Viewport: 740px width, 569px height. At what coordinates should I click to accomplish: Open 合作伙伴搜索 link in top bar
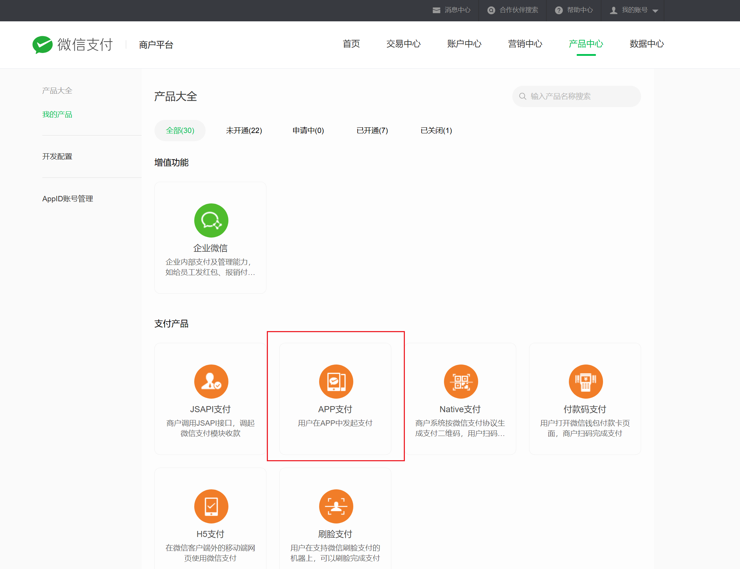coord(519,10)
